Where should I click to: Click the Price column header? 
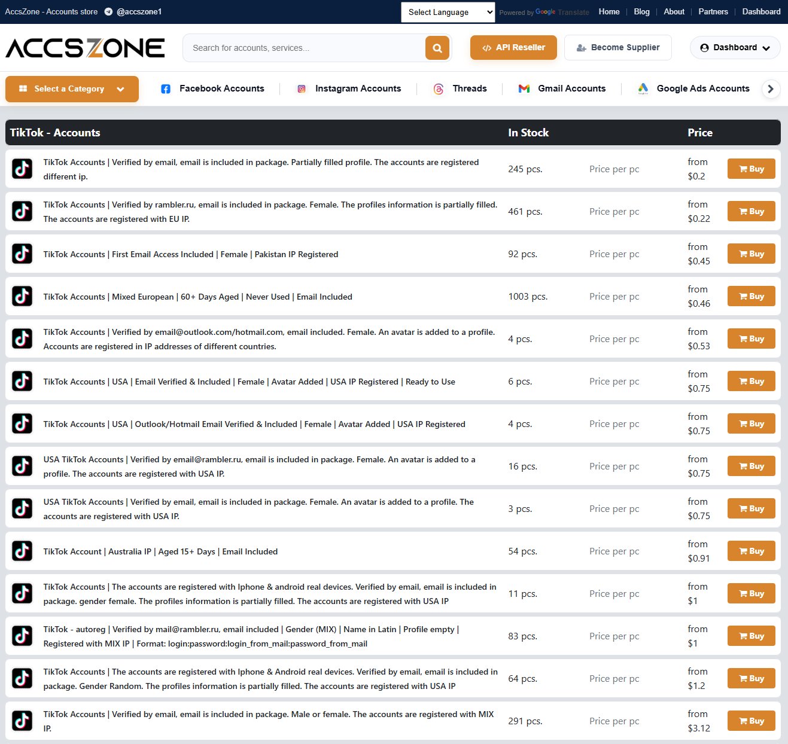click(700, 133)
